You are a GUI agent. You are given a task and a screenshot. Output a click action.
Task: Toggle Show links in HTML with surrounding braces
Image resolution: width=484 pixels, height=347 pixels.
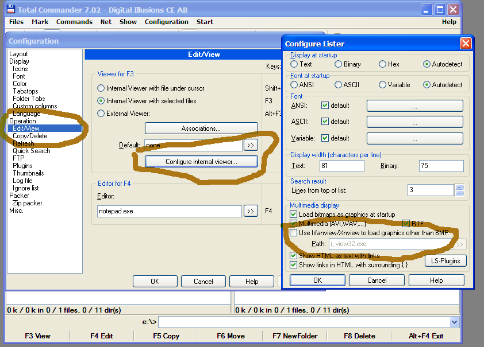293,265
